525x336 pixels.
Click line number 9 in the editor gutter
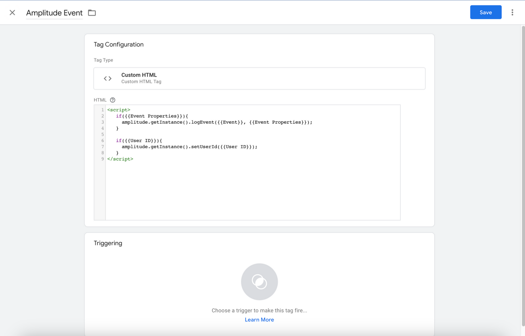pos(103,159)
